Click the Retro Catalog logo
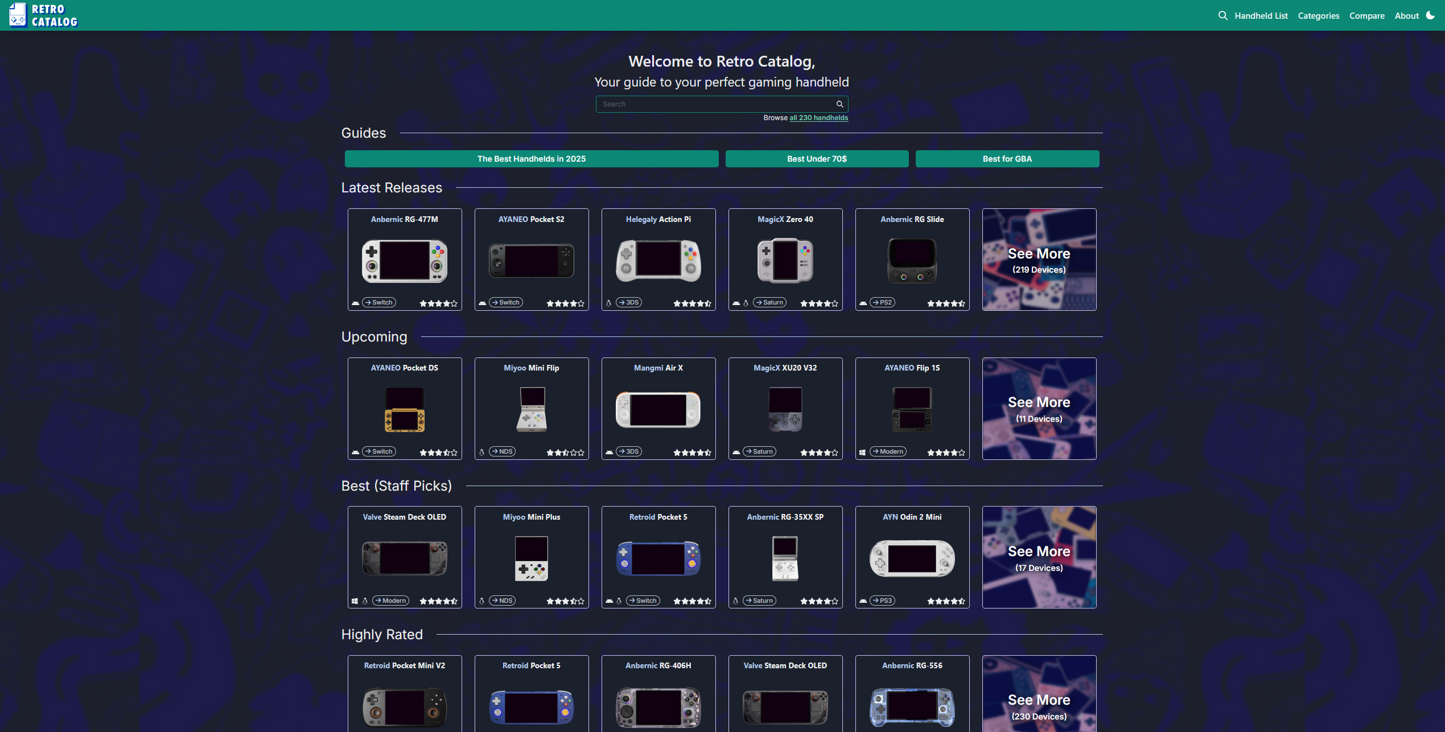 44,15
